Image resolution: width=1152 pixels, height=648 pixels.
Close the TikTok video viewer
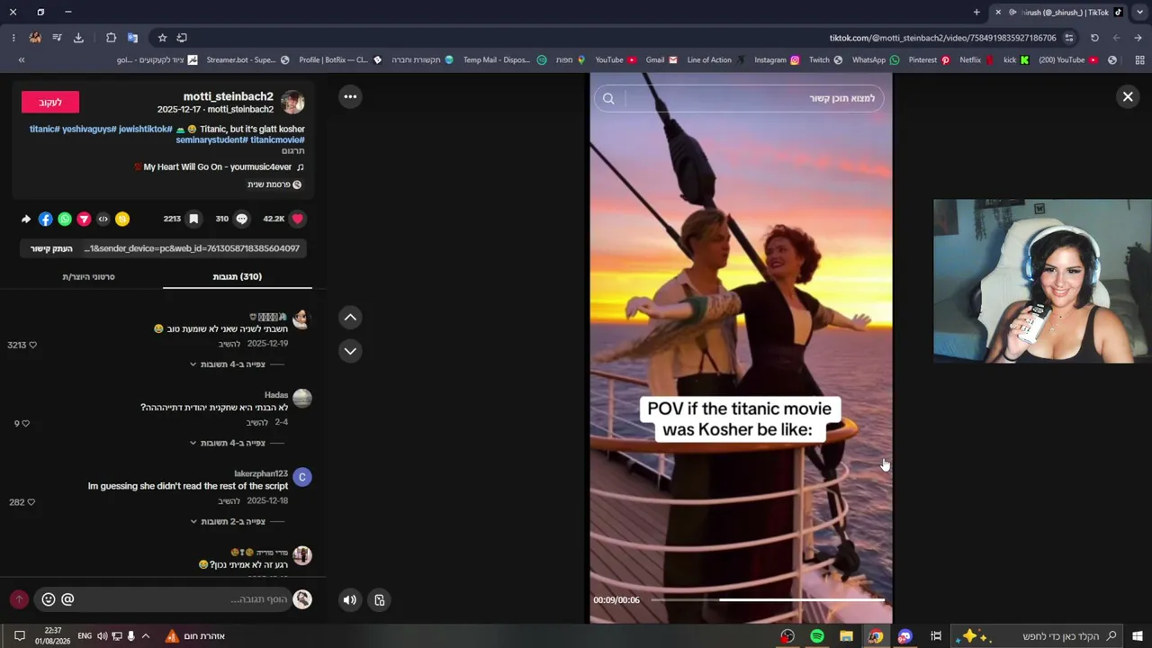1128,96
